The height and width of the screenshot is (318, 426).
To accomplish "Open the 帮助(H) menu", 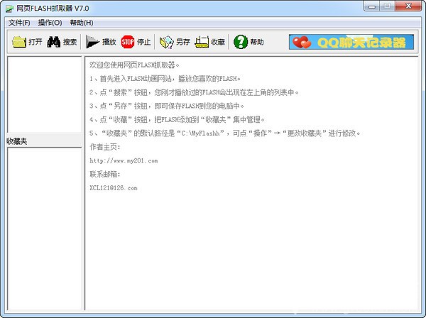I will pyautogui.click(x=82, y=23).
